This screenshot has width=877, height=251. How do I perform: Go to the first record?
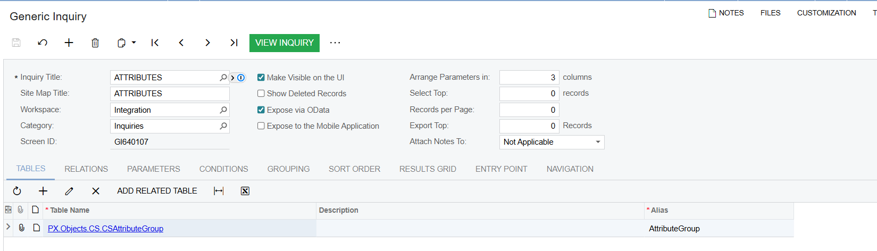[x=155, y=43]
